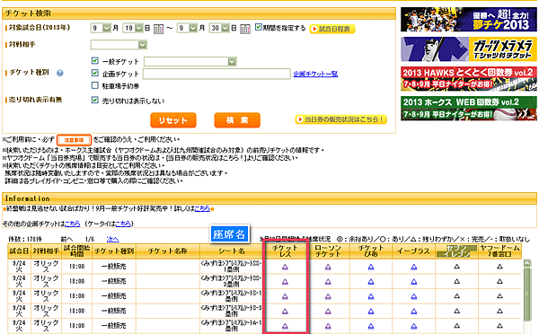Click イープラス triangle in third row
The width and height of the screenshot is (539, 334).
tap(414, 296)
